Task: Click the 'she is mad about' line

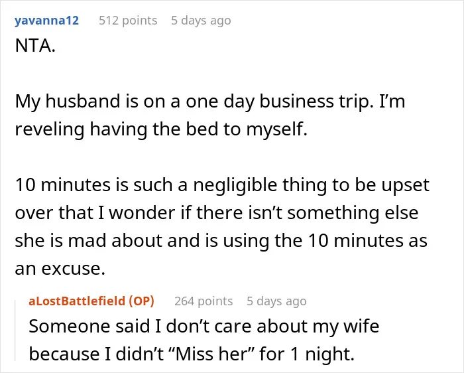Action: point(221,240)
